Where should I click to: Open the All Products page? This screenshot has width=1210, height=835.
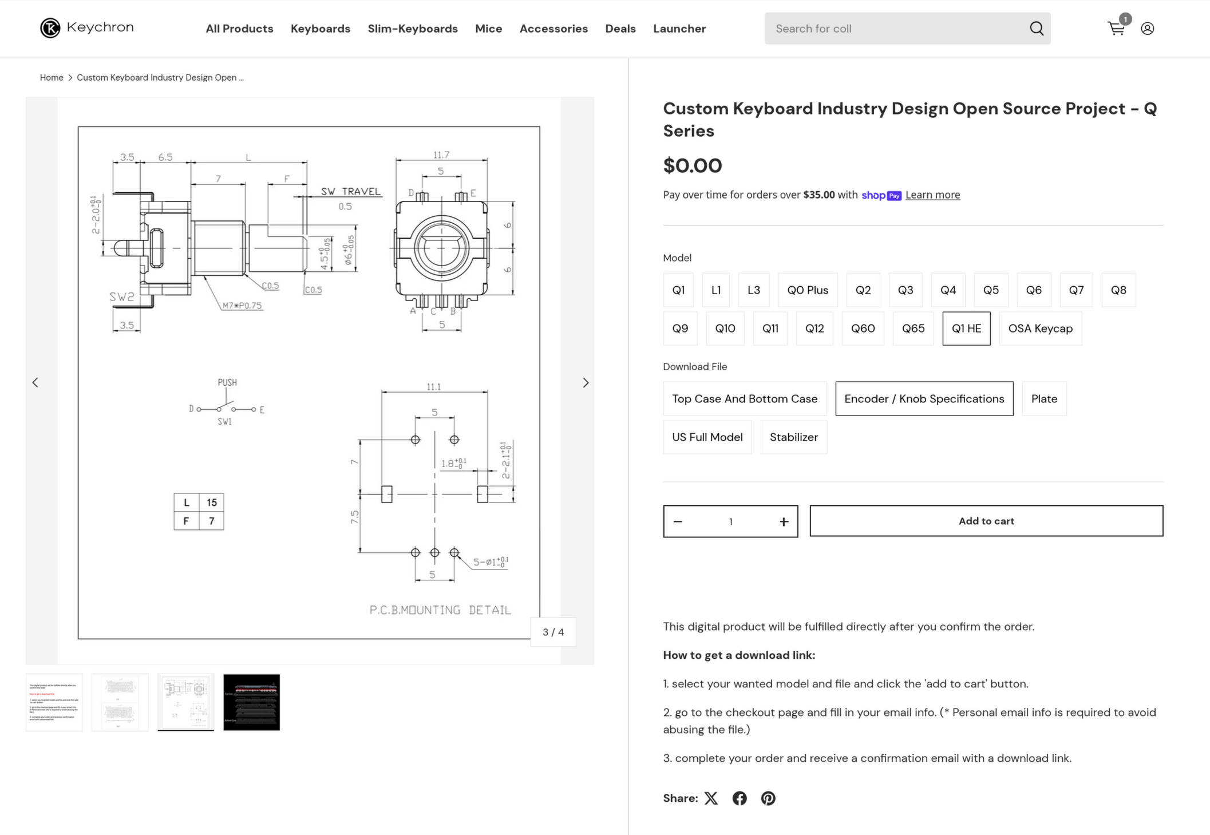(239, 28)
